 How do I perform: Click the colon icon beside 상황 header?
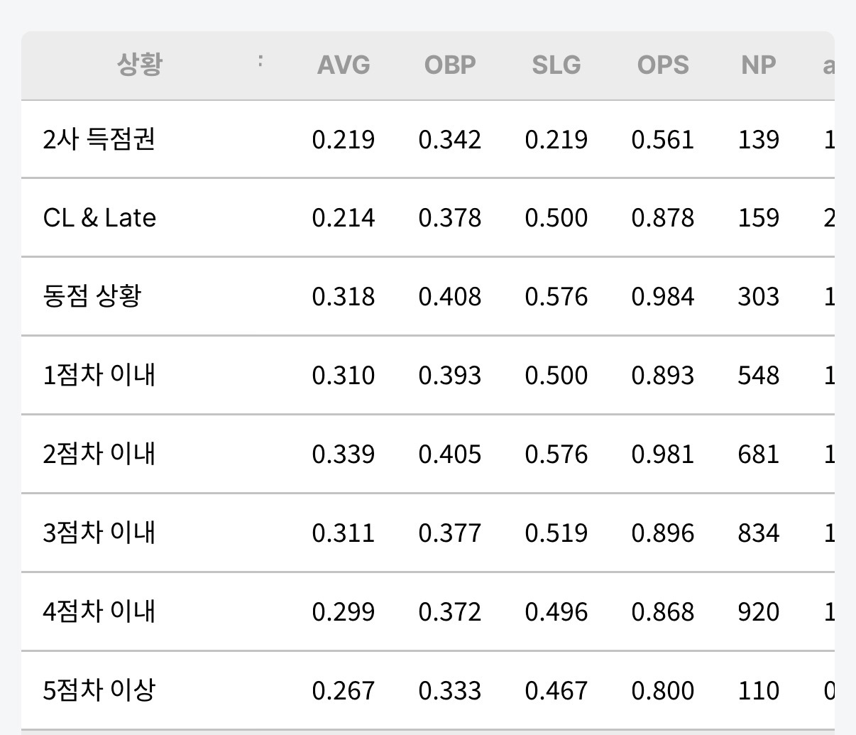point(260,60)
